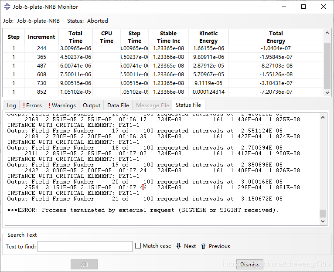Click the CPU Time column header
This screenshot has width=334, height=272.
click(x=106, y=37)
